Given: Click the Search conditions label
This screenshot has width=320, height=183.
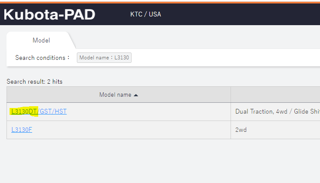Looking at the screenshot, I should point(43,58).
